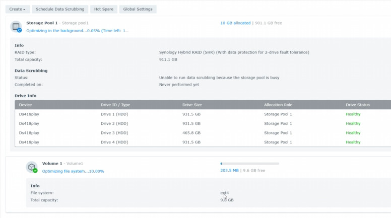Click Drive 2 Storage Pool 1 allocation cell
Viewport: 391px width, 218px height.
click(x=278, y=123)
